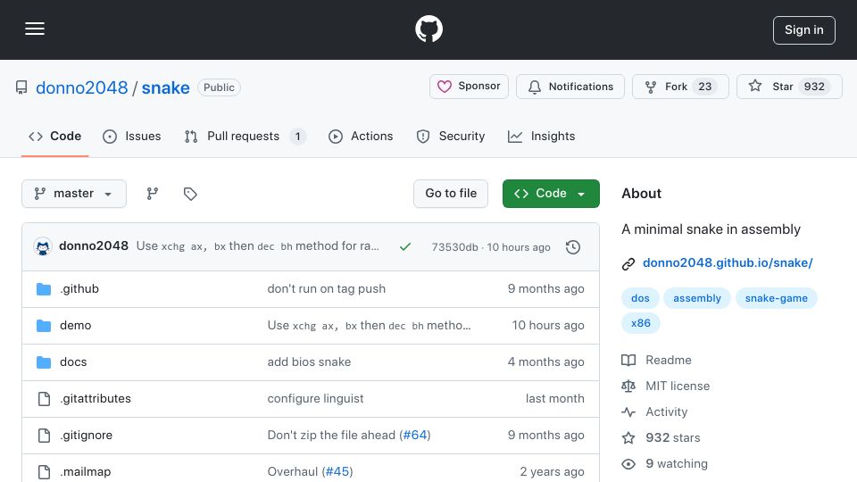Expand the master branch dropdown
This screenshot has height=482, width=857.
tap(74, 194)
